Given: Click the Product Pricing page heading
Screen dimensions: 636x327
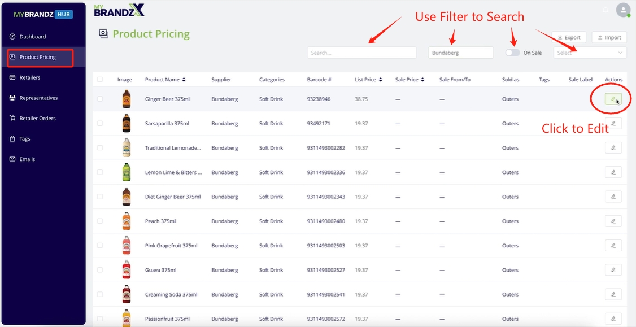Looking at the screenshot, I should 151,34.
